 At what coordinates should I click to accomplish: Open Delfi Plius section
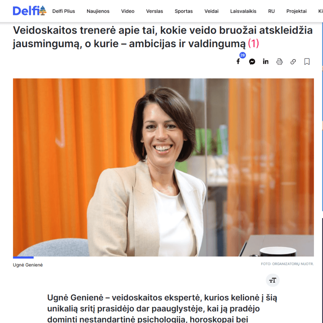(64, 11)
